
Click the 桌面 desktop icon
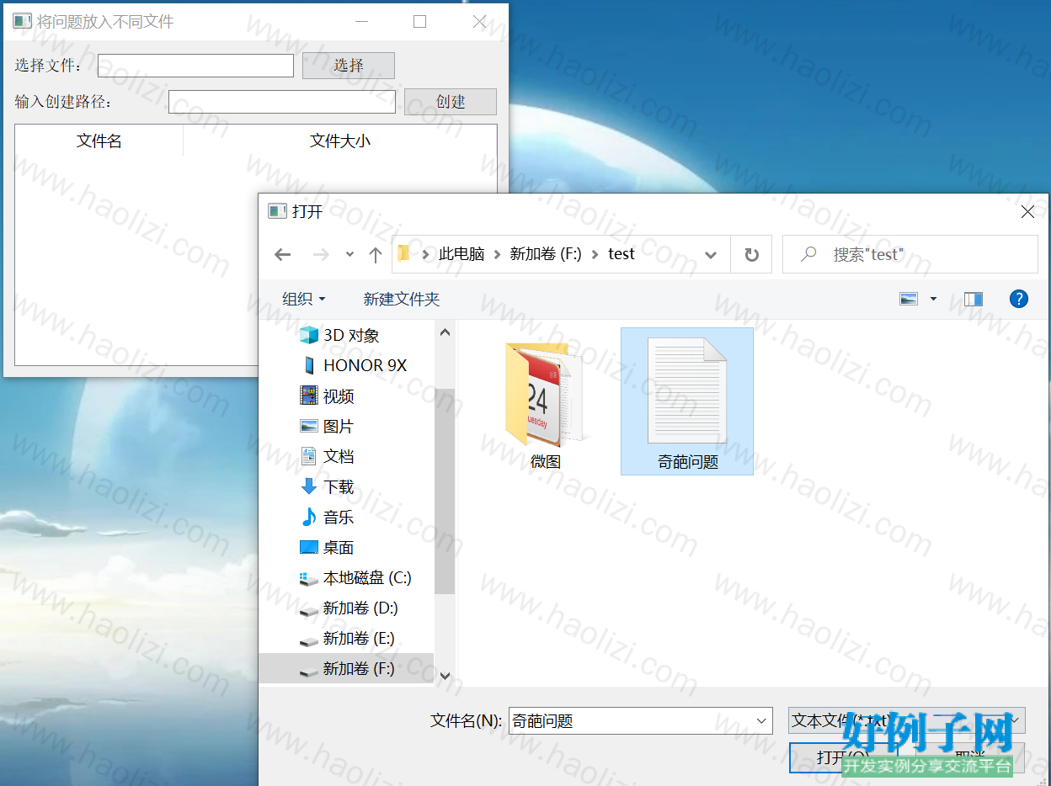pos(309,547)
